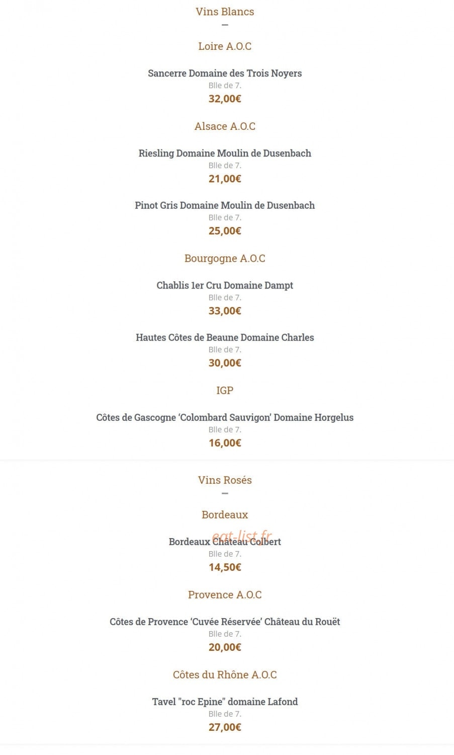Open Bordeaux Château Colbert rosé item

pyautogui.click(x=225, y=542)
